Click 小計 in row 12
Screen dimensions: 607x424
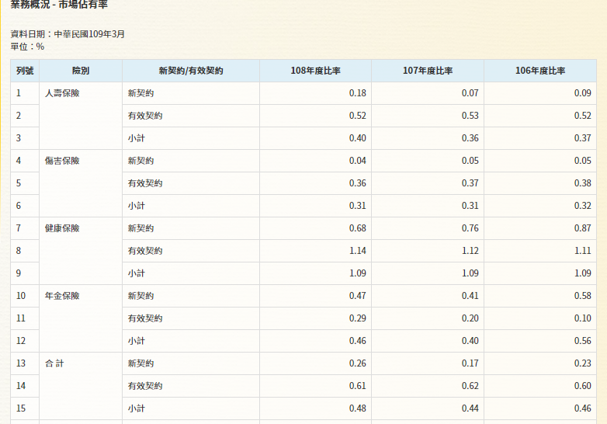coord(137,341)
